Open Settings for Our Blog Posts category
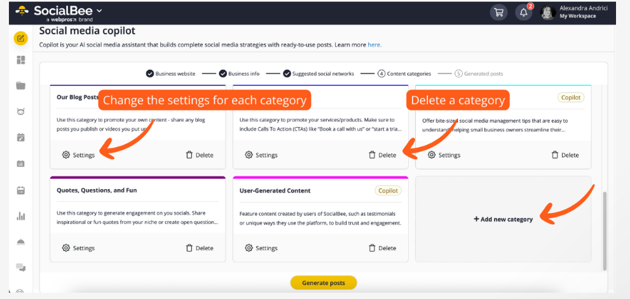 click(78, 155)
